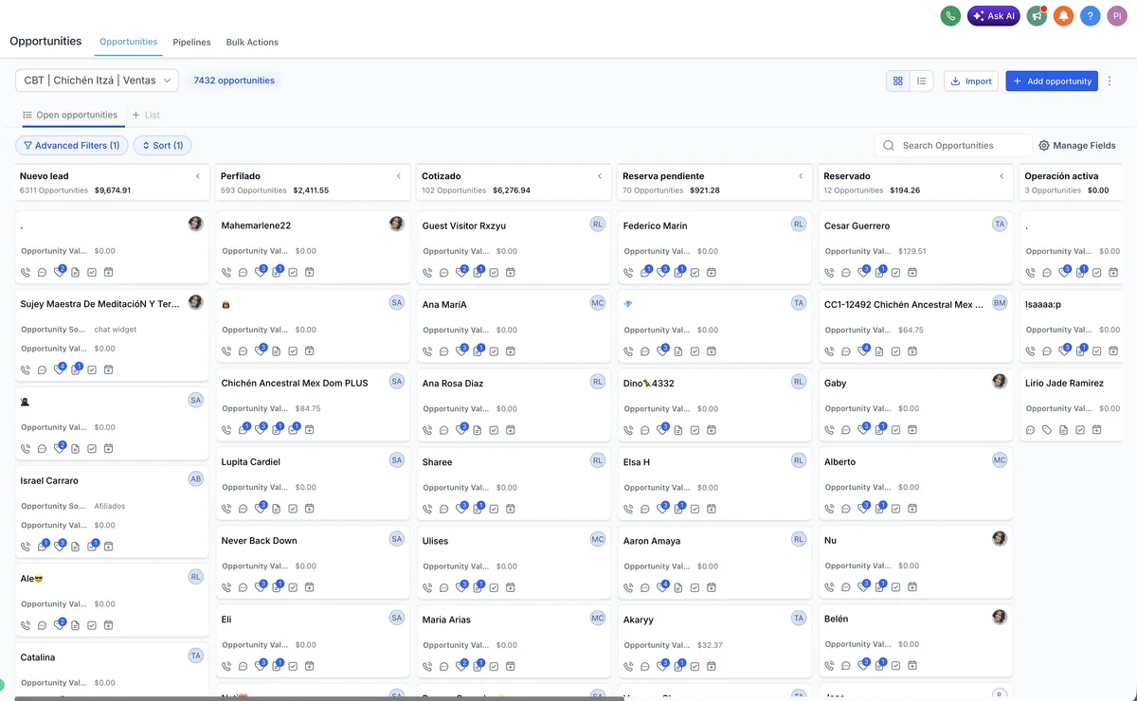The image size is (1137, 701).
Task: View tags icon on Mahemarlene22 card
Action: point(260,272)
